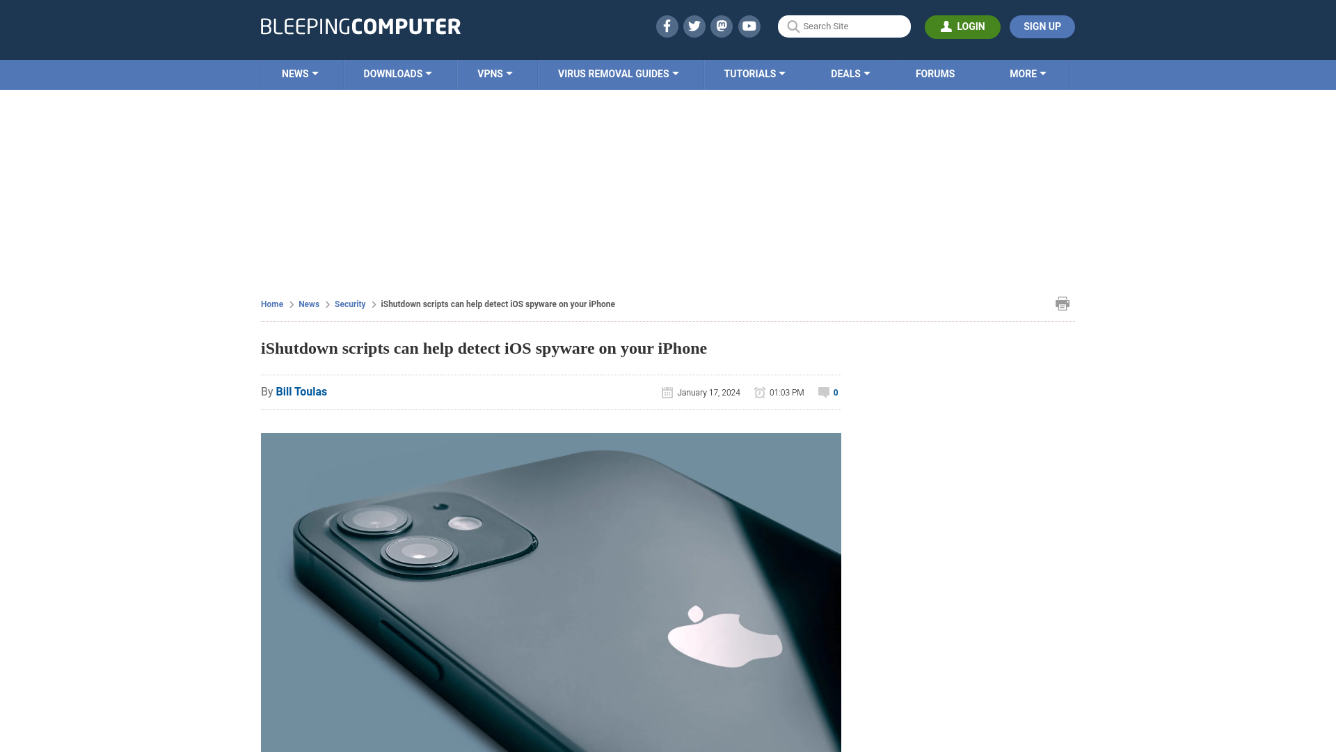Toggle the DEALS menu expander
This screenshot has width=1336, height=752.
[869, 73]
